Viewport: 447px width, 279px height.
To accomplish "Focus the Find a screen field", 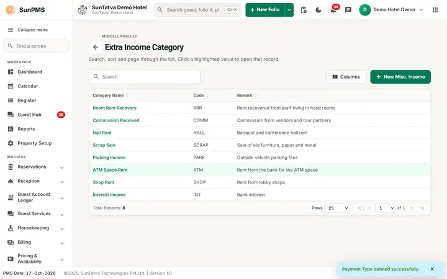I will 36,46.
